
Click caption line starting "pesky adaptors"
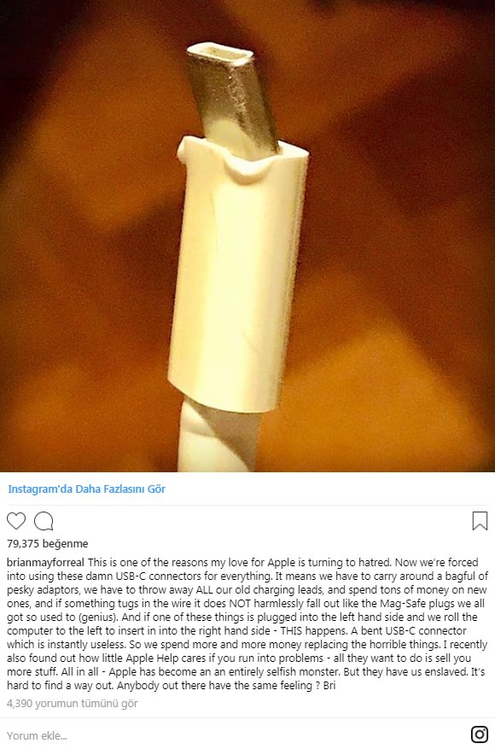[247, 590]
